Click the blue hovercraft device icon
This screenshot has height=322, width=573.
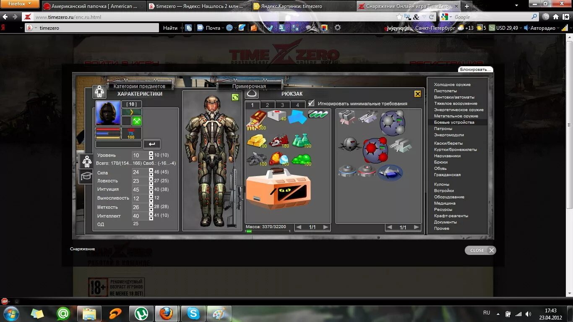(x=390, y=172)
